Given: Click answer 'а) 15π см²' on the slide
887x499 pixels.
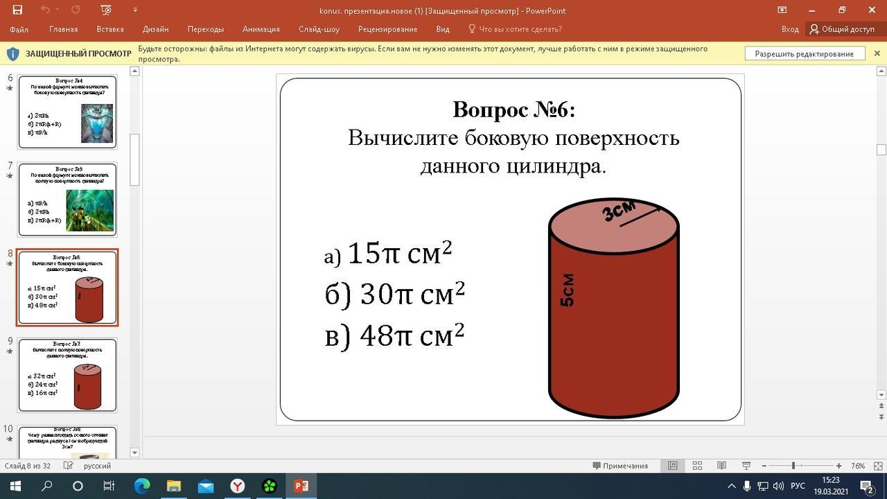Looking at the screenshot, I should [388, 253].
